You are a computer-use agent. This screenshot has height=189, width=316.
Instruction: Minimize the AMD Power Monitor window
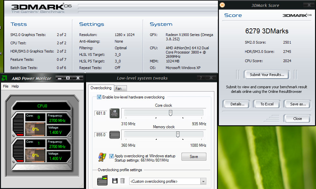(x=60, y=78)
